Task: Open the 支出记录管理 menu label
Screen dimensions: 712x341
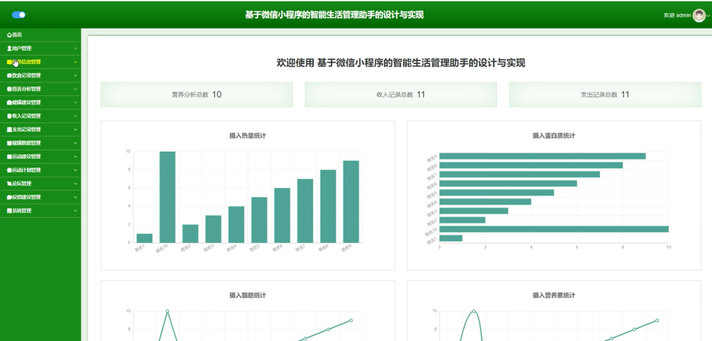Action: 26,129
